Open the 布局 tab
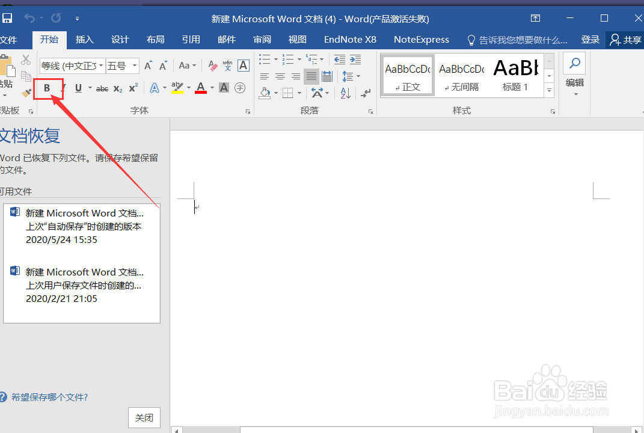This screenshot has width=644, height=433. pyautogui.click(x=155, y=40)
